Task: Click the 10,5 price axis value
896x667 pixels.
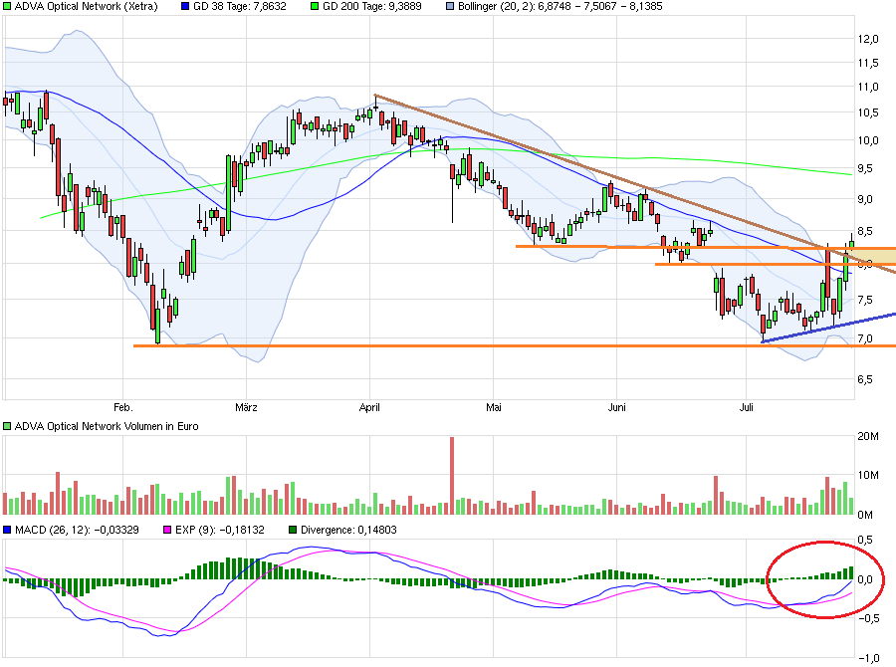Action: click(x=868, y=112)
